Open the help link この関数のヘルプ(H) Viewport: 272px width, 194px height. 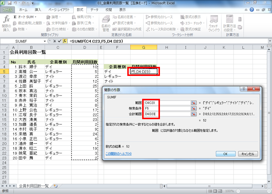coord(119,154)
